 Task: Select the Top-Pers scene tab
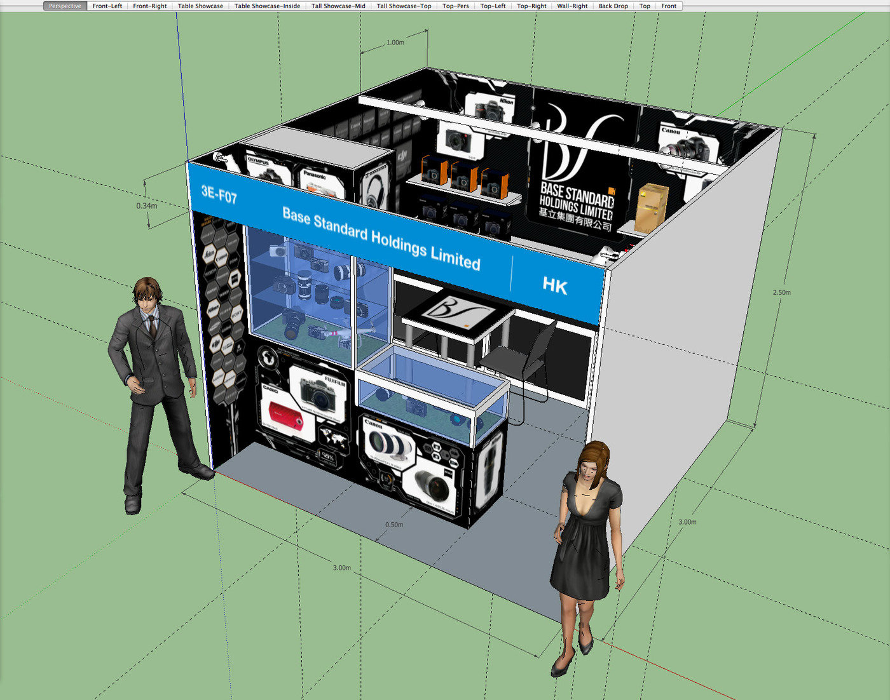pyautogui.click(x=456, y=6)
